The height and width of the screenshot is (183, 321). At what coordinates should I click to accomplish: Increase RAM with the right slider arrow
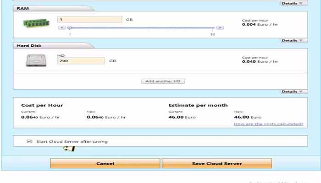click(x=220, y=27)
